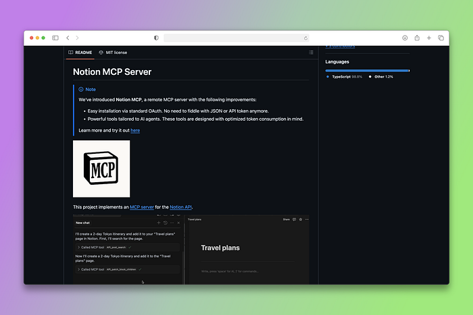The width and height of the screenshot is (473, 315).
Task: Click the close X in New chat panel
Action: pyautogui.click(x=178, y=223)
